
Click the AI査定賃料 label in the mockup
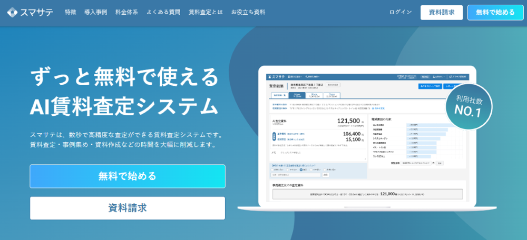[x=280, y=121]
